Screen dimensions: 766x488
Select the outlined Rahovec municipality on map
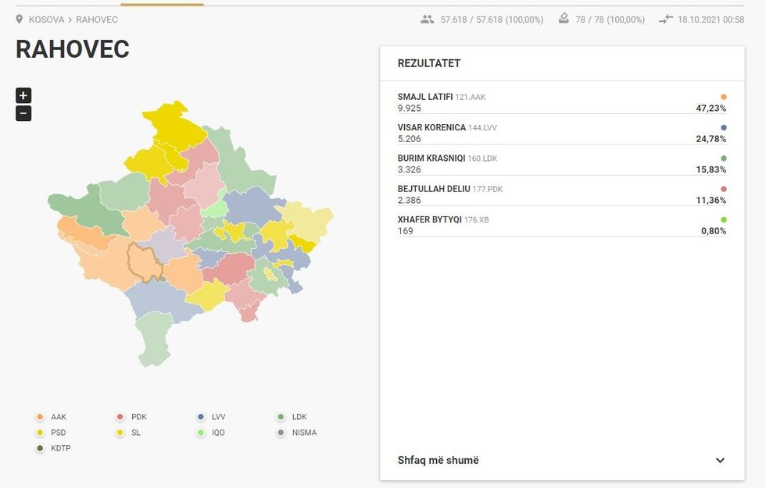[x=145, y=262]
